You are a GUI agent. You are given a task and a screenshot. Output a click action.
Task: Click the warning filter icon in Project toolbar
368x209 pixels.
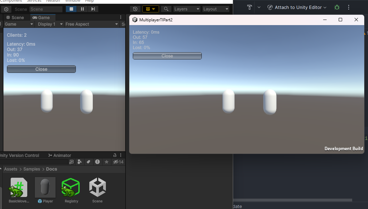pyautogui.click(x=98, y=162)
